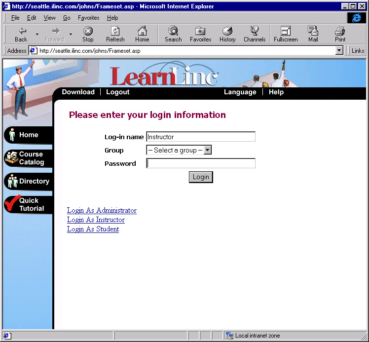Click the Local intranet zone status icon
The height and width of the screenshot is (342, 369).
229,336
